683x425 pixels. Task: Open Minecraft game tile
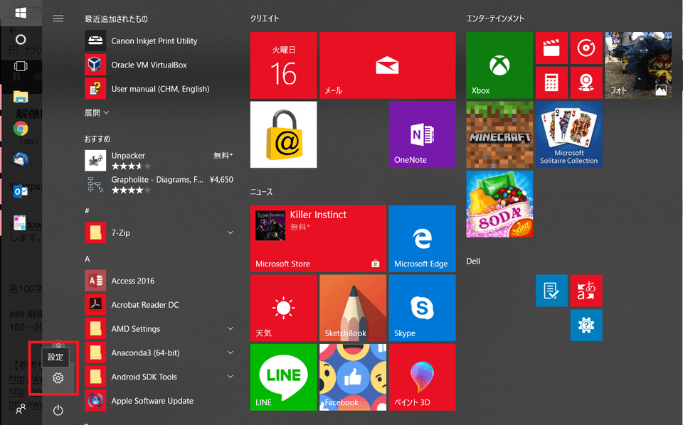499,134
